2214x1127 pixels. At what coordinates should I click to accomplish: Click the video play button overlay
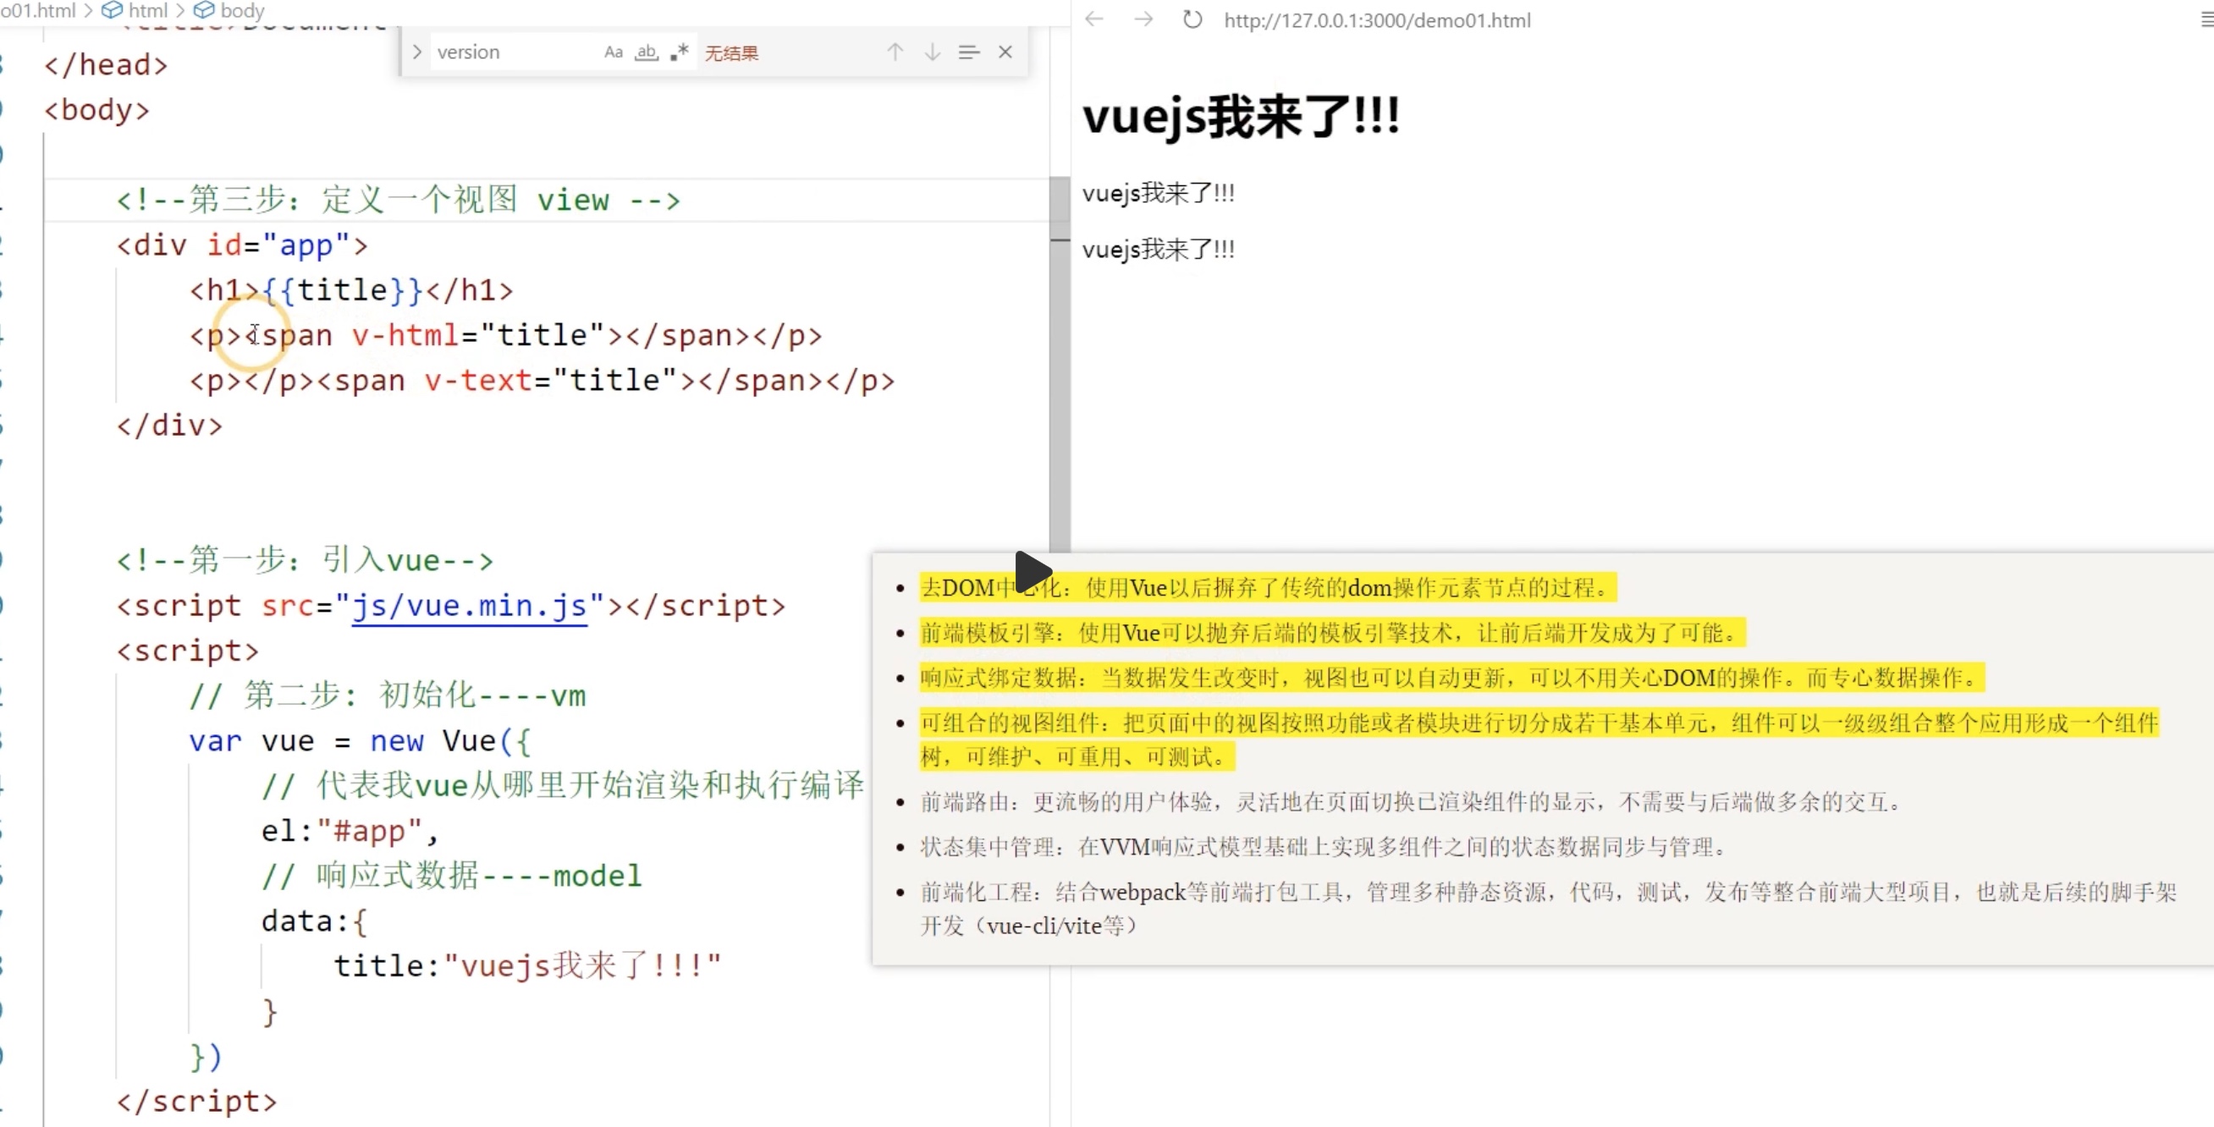coord(1033,571)
